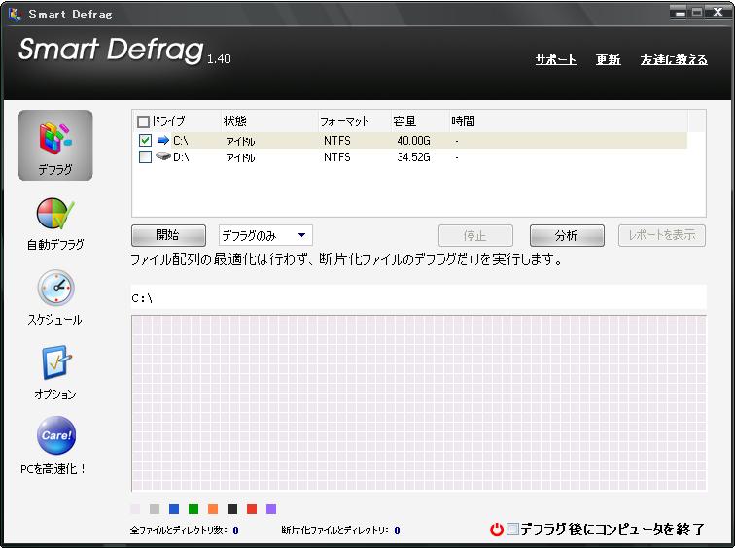
Task: Click the 全ファイルとディレクトリ数 status text
Action: (x=184, y=531)
